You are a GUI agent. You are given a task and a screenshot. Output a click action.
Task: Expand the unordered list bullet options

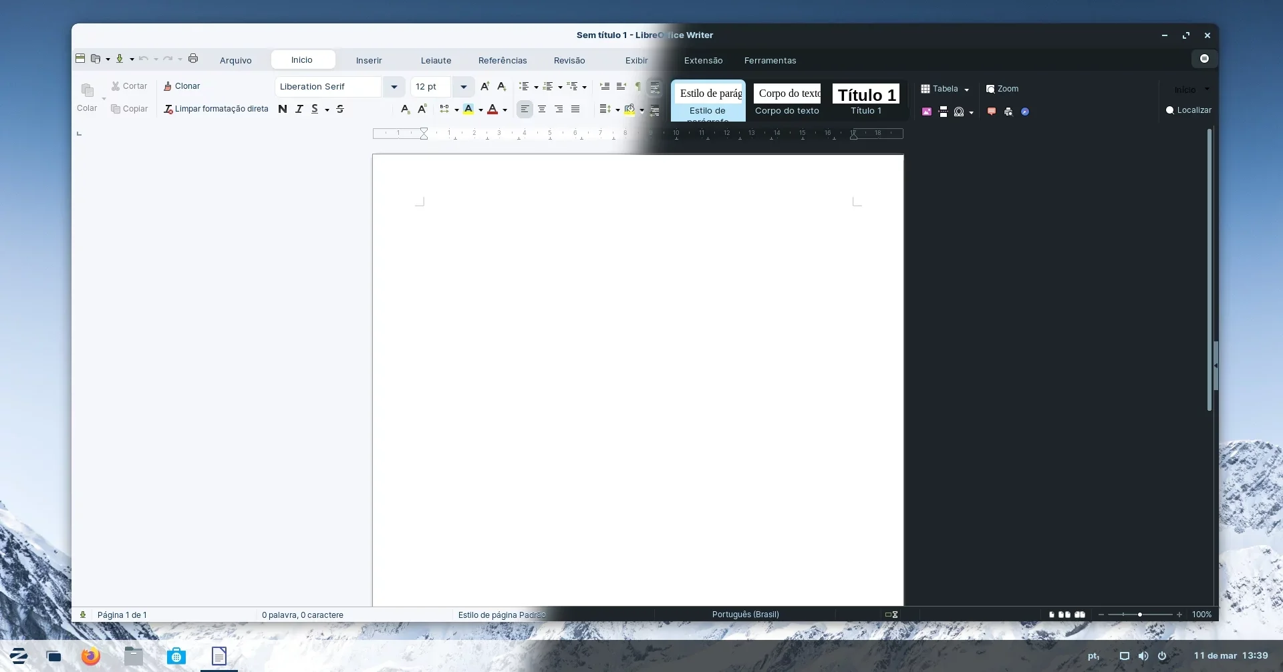536,87
